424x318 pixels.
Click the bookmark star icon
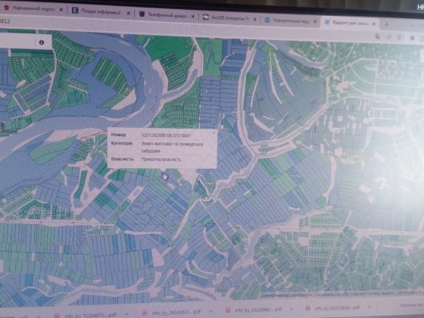[x=399, y=38]
